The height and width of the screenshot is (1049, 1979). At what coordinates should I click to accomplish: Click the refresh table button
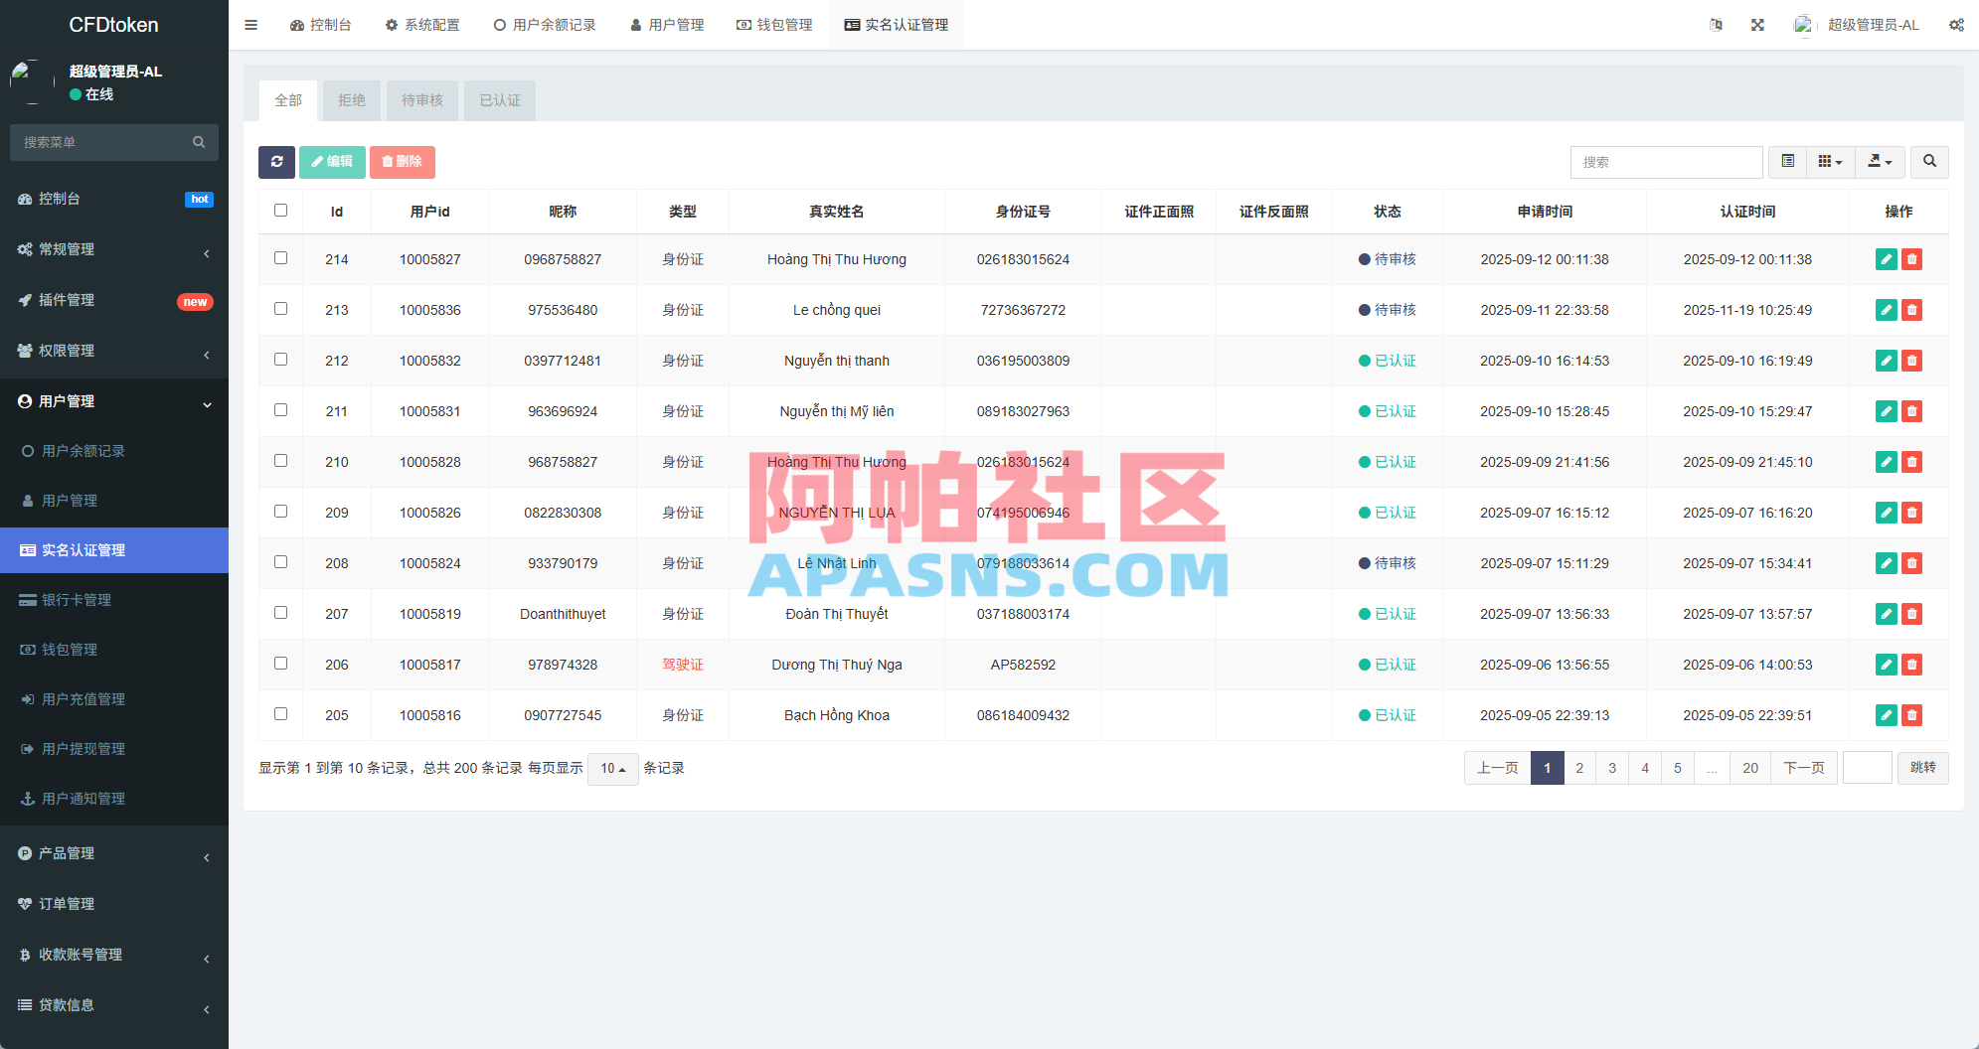pyautogui.click(x=276, y=162)
